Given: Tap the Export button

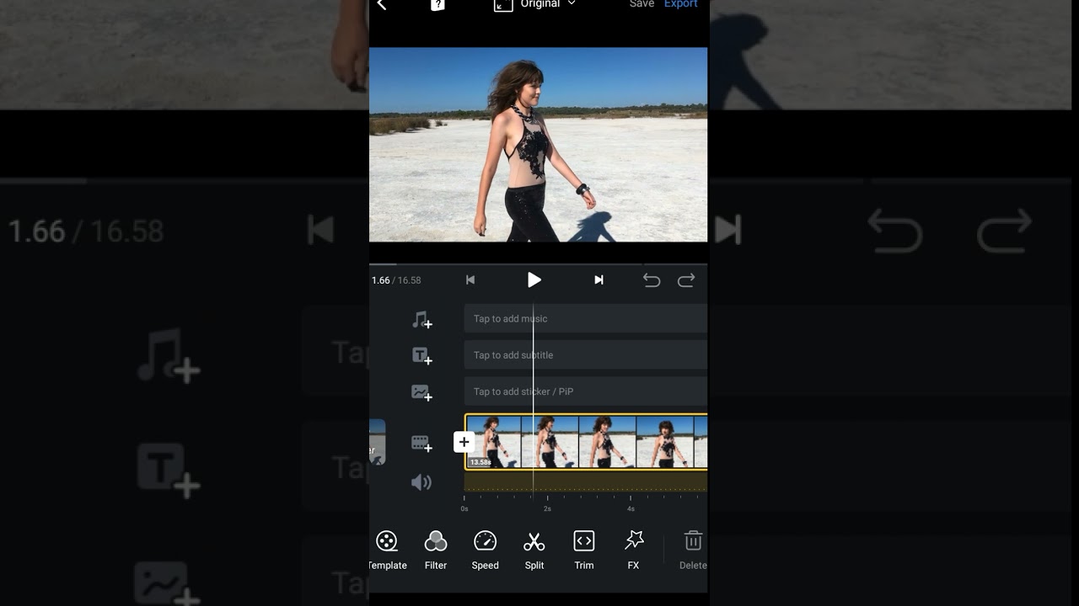Looking at the screenshot, I should pos(680,4).
